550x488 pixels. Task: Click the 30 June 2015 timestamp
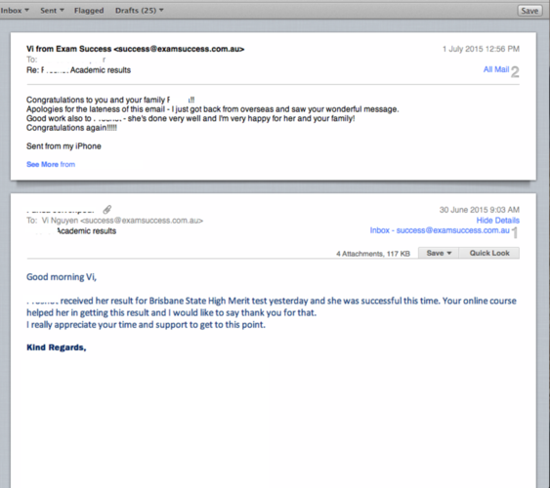click(x=479, y=210)
